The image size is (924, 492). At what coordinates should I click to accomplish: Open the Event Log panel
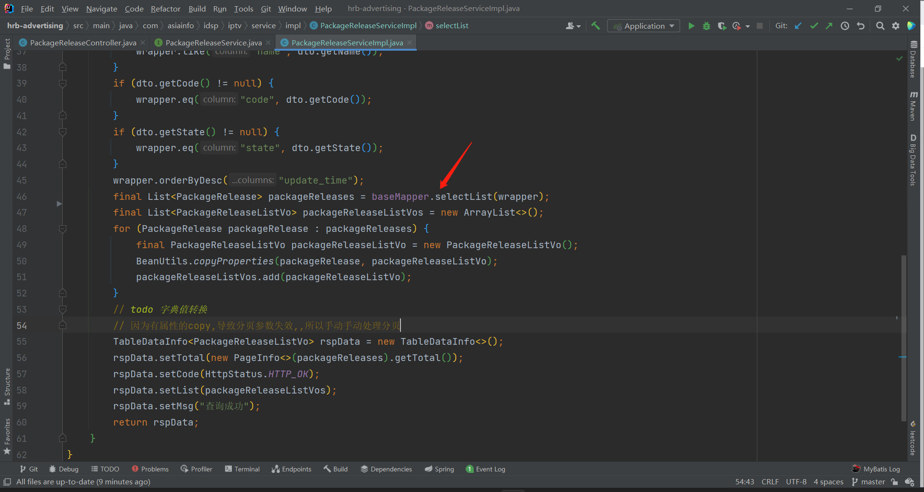click(485, 469)
